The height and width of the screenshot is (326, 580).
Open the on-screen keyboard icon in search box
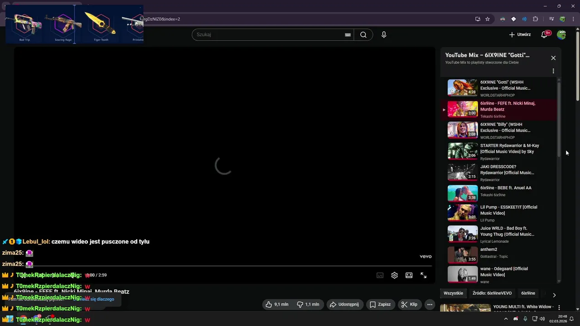tap(348, 35)
